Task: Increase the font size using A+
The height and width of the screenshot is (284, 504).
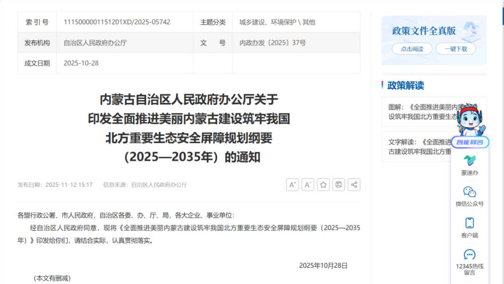Action: tap(293, 184)
